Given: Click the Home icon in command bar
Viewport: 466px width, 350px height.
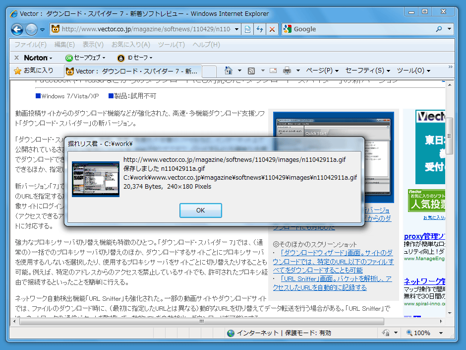Looking at the screenshot, I should tap(228, 70).
